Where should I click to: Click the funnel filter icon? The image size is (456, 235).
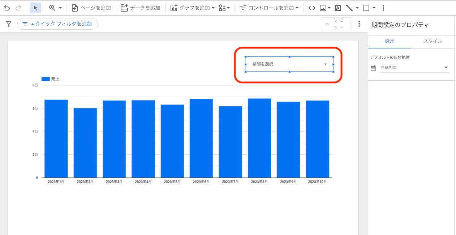click(9, 24)
